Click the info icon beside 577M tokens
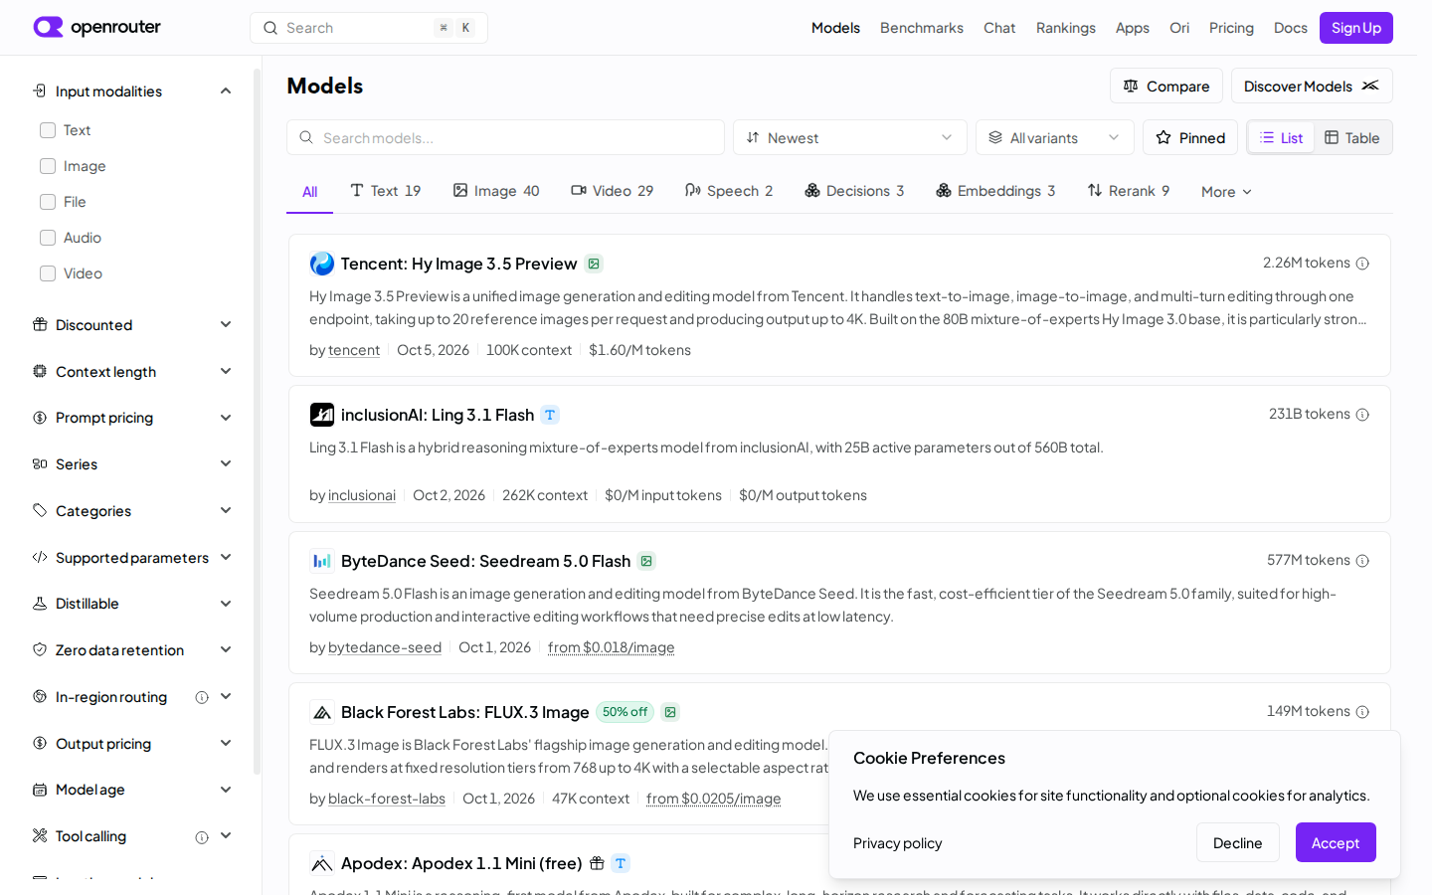This screenshot has width=1432, height=895. click(1362, 561)
